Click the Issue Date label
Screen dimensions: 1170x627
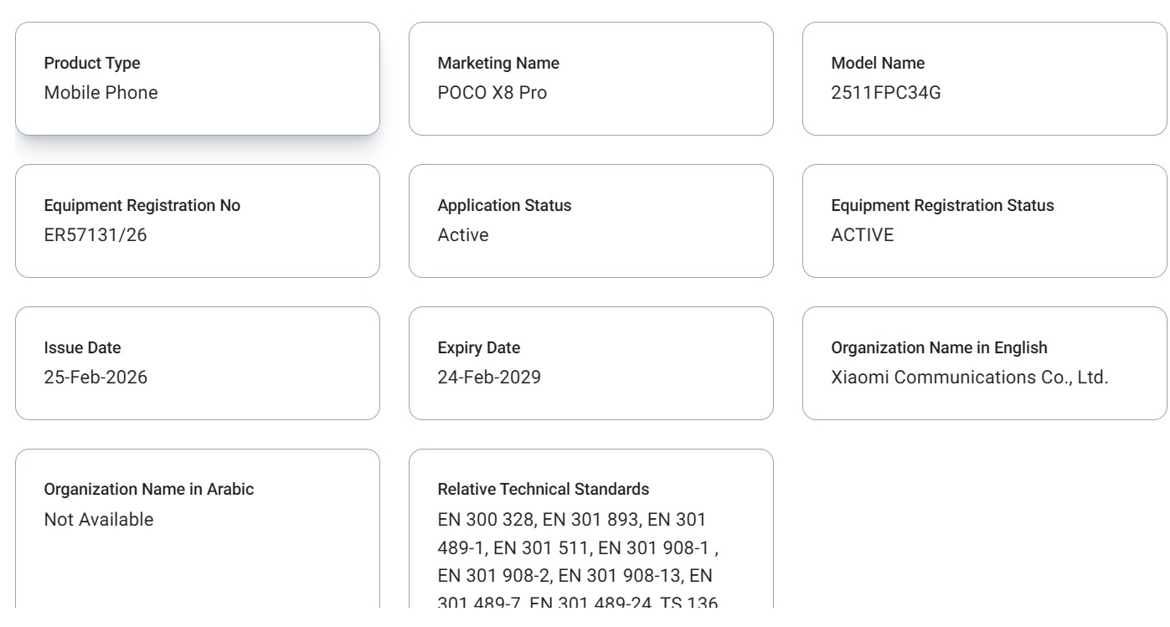click(82, 347)
